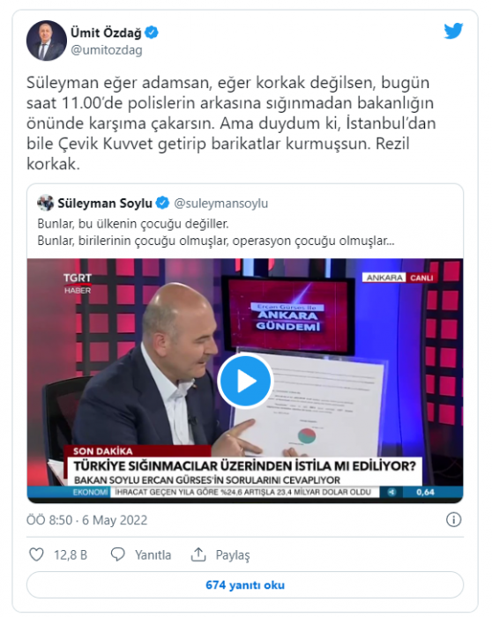The height and width of the screenshot is (617, 492).
Task: Click Süleyman Soylu's verified badge
Action: tap(162, 203)
